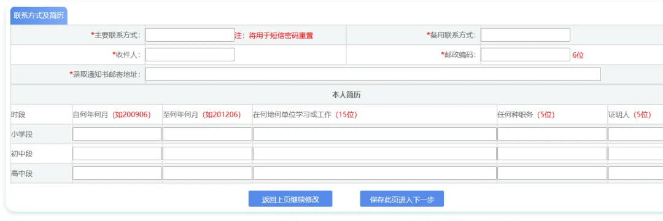This screenshot has height=221, width=663.
Task: Click 小学段 自何年何月 start date field
Action: click(x=117, y=134)
